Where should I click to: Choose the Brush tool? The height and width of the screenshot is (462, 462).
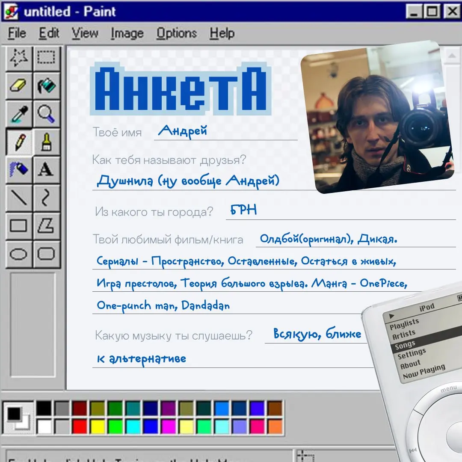[46, 142]
